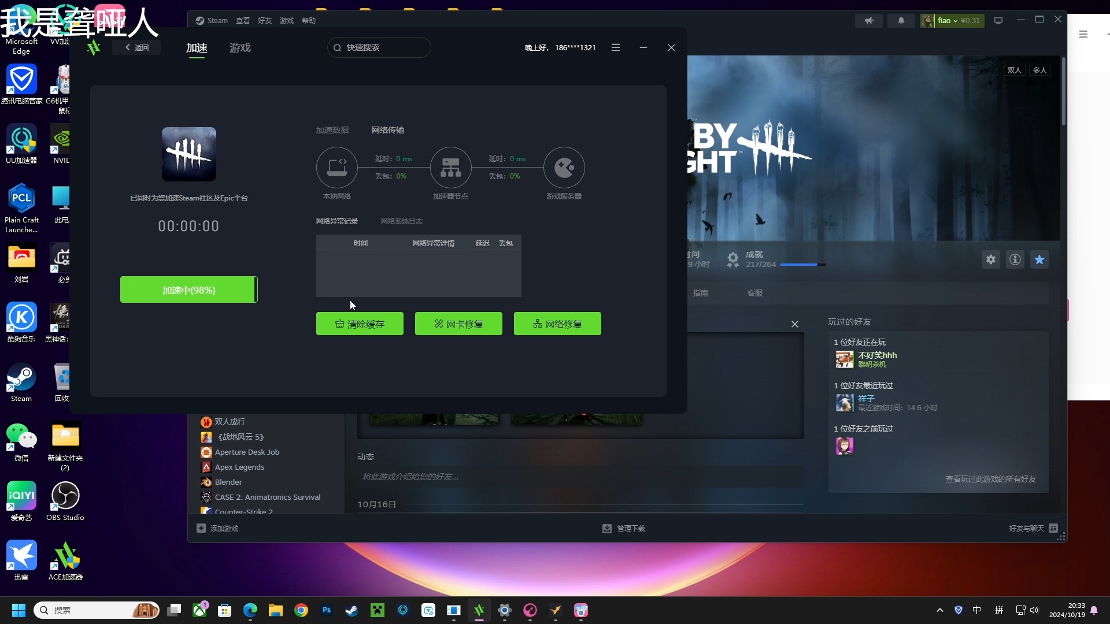Click Steam icon in taskbar
Image resolution: width=1110 pixels, height=624 pixels.
click(x=351, y=610)
